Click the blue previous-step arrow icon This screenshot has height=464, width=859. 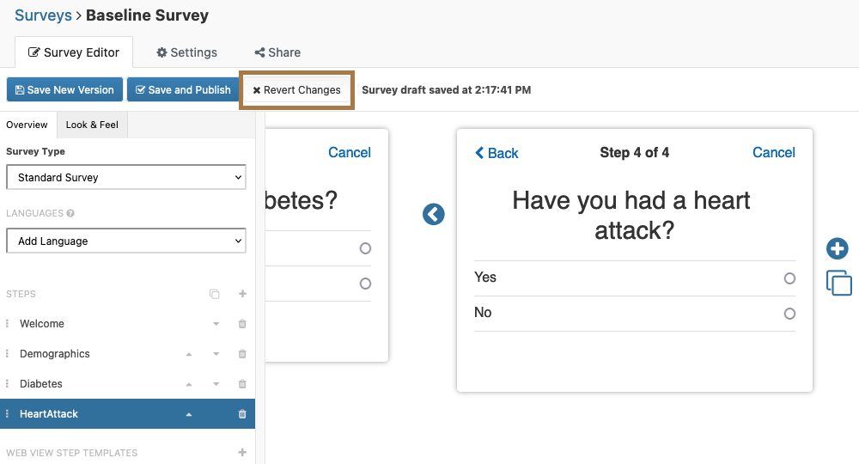(434, 214)
